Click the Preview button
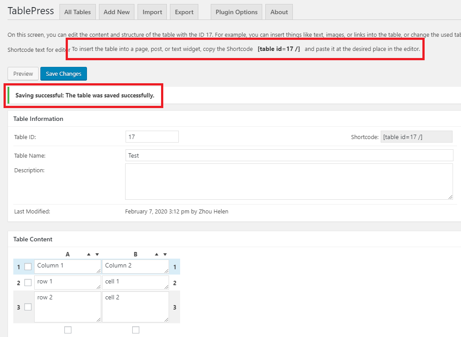Image resolution: width=461 pixels, height=337 pixels. click(x=23, y=74)
